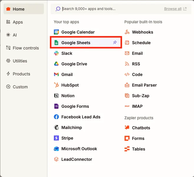194x177 pixels.
Task: Click the Zapier Forms square icon
Action: click(x=127, y=138)
